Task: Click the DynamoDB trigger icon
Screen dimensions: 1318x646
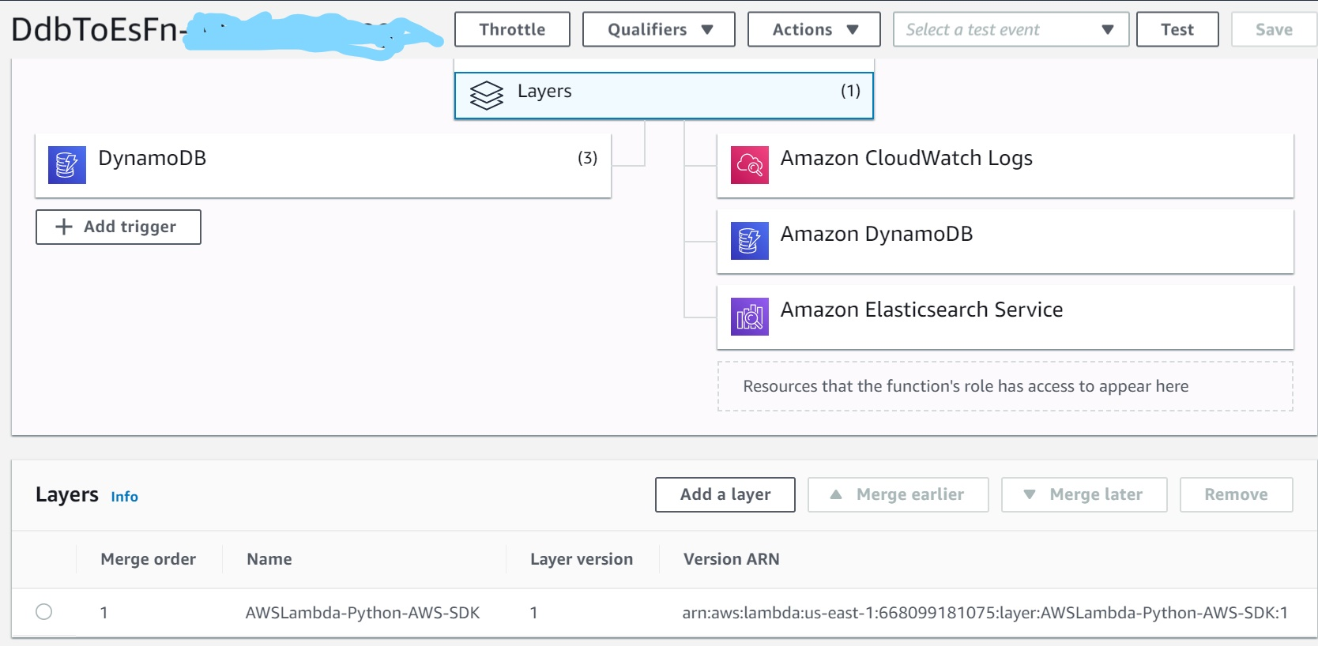Action: click(x=67, y=164)
